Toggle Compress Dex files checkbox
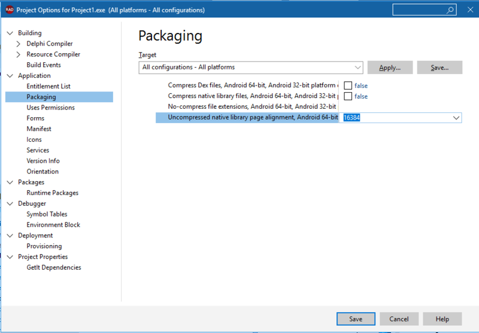 point(348,85)
